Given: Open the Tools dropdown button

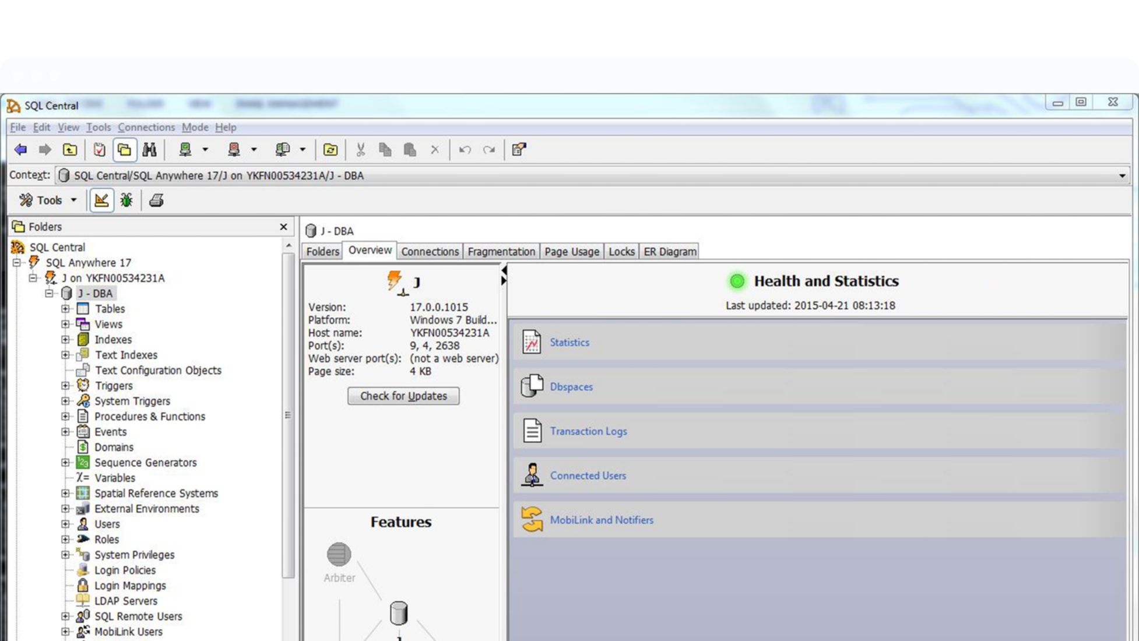Looking at the screenshot, I should click(x=49, y=200).
